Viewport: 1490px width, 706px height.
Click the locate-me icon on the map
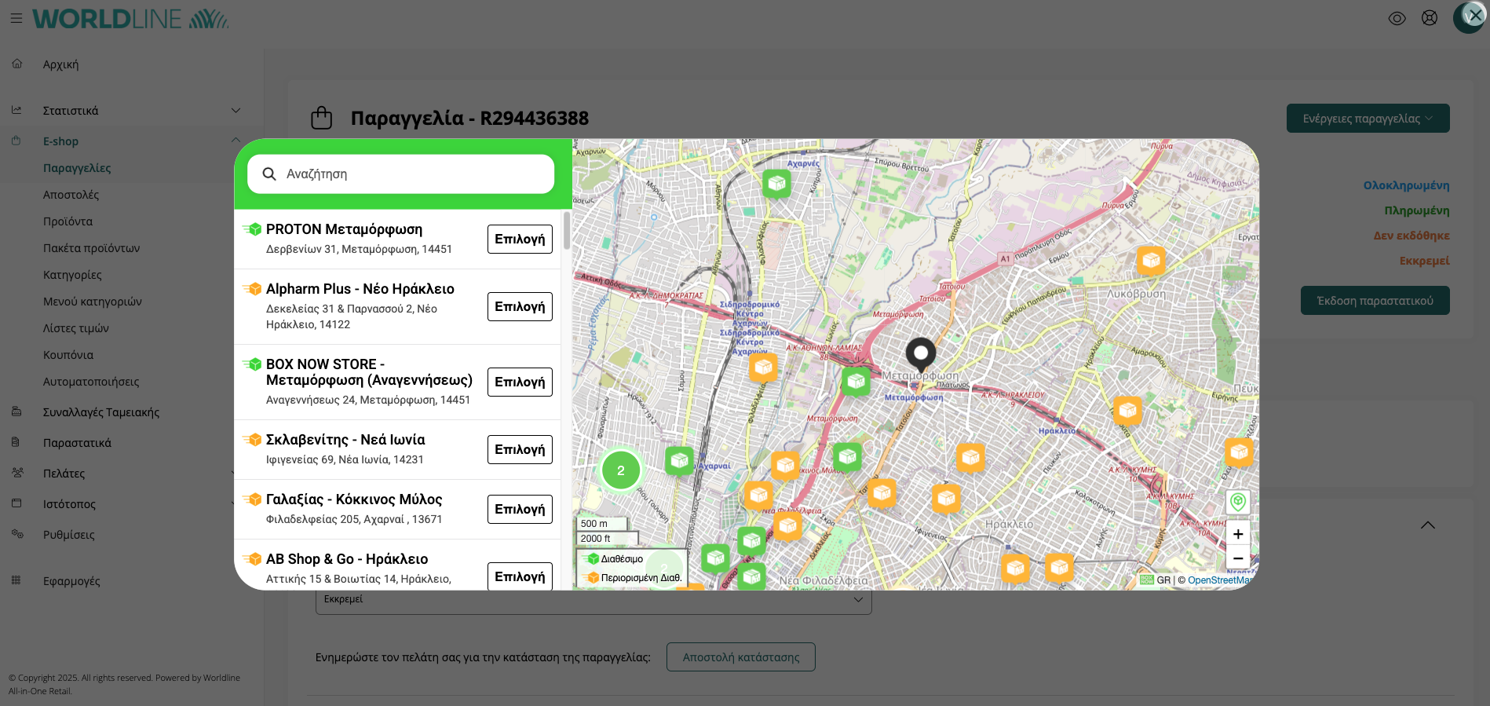tap(1237, 502)
